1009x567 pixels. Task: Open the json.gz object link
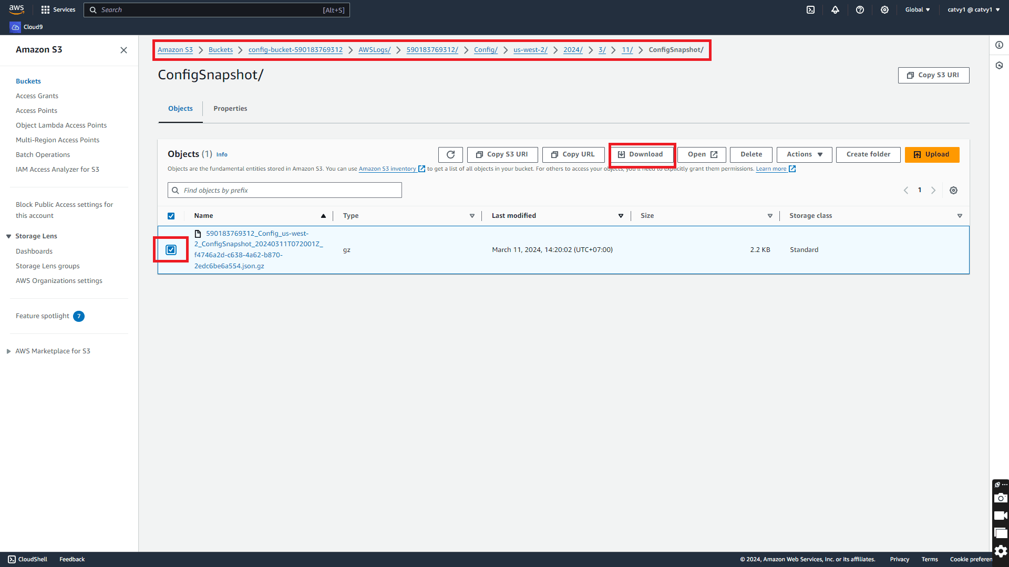[258, 250]
